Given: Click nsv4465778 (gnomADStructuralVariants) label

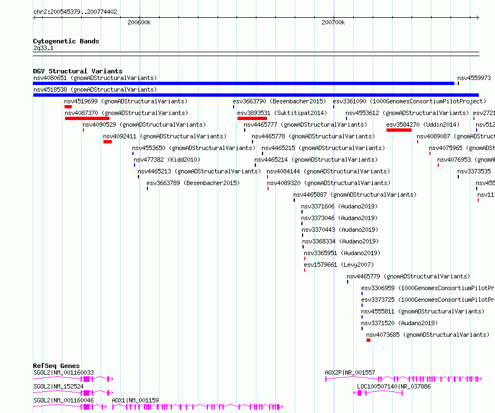Looking at the screenshot, I should point(313,136).
